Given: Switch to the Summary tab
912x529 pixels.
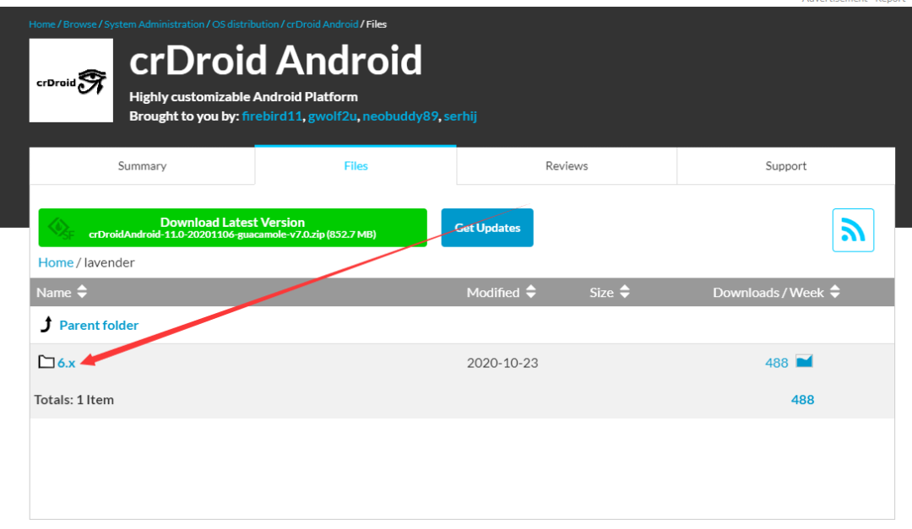Looking at the screenshot, I should click(142, 165).
